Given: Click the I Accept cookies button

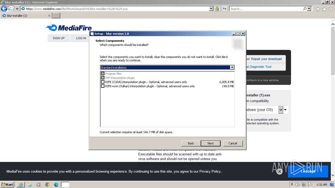Looking at the screenshot, I should 308,171.
